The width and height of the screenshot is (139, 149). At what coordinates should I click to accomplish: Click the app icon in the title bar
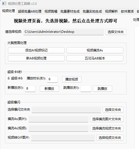click(4, 3)
